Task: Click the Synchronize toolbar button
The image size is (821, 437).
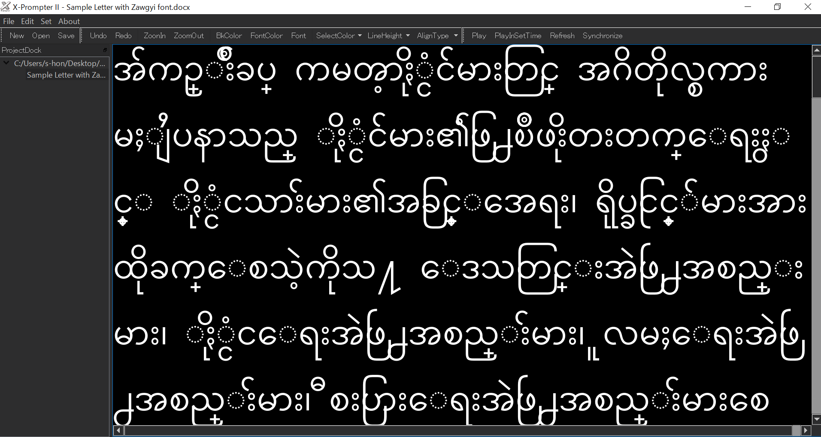Action: pos(602,36)
